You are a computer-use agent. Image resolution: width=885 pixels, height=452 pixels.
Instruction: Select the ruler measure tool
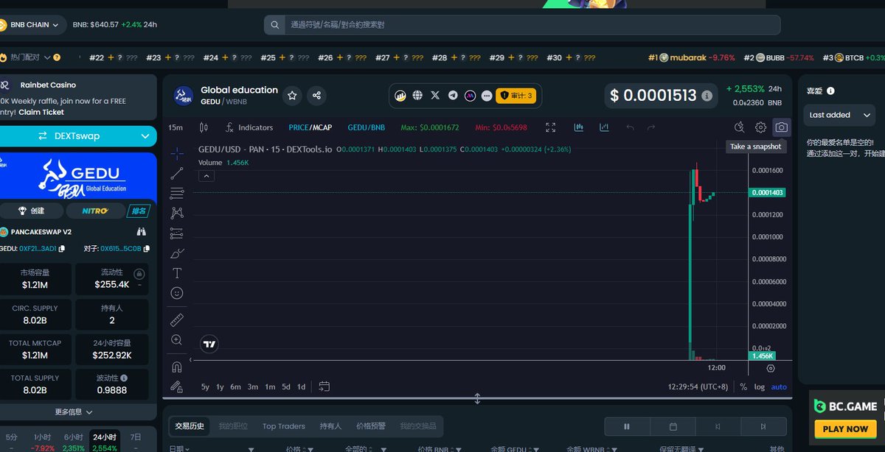[x=177, y=320]
